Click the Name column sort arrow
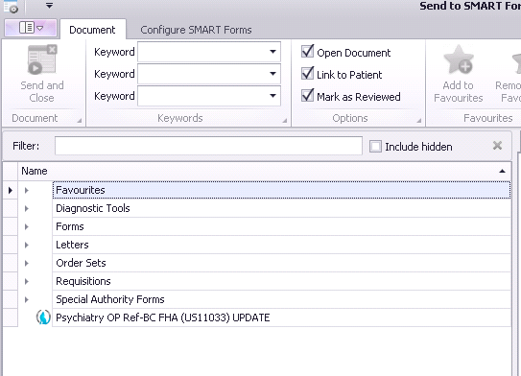The image size is (521, 376). (502, 171)
